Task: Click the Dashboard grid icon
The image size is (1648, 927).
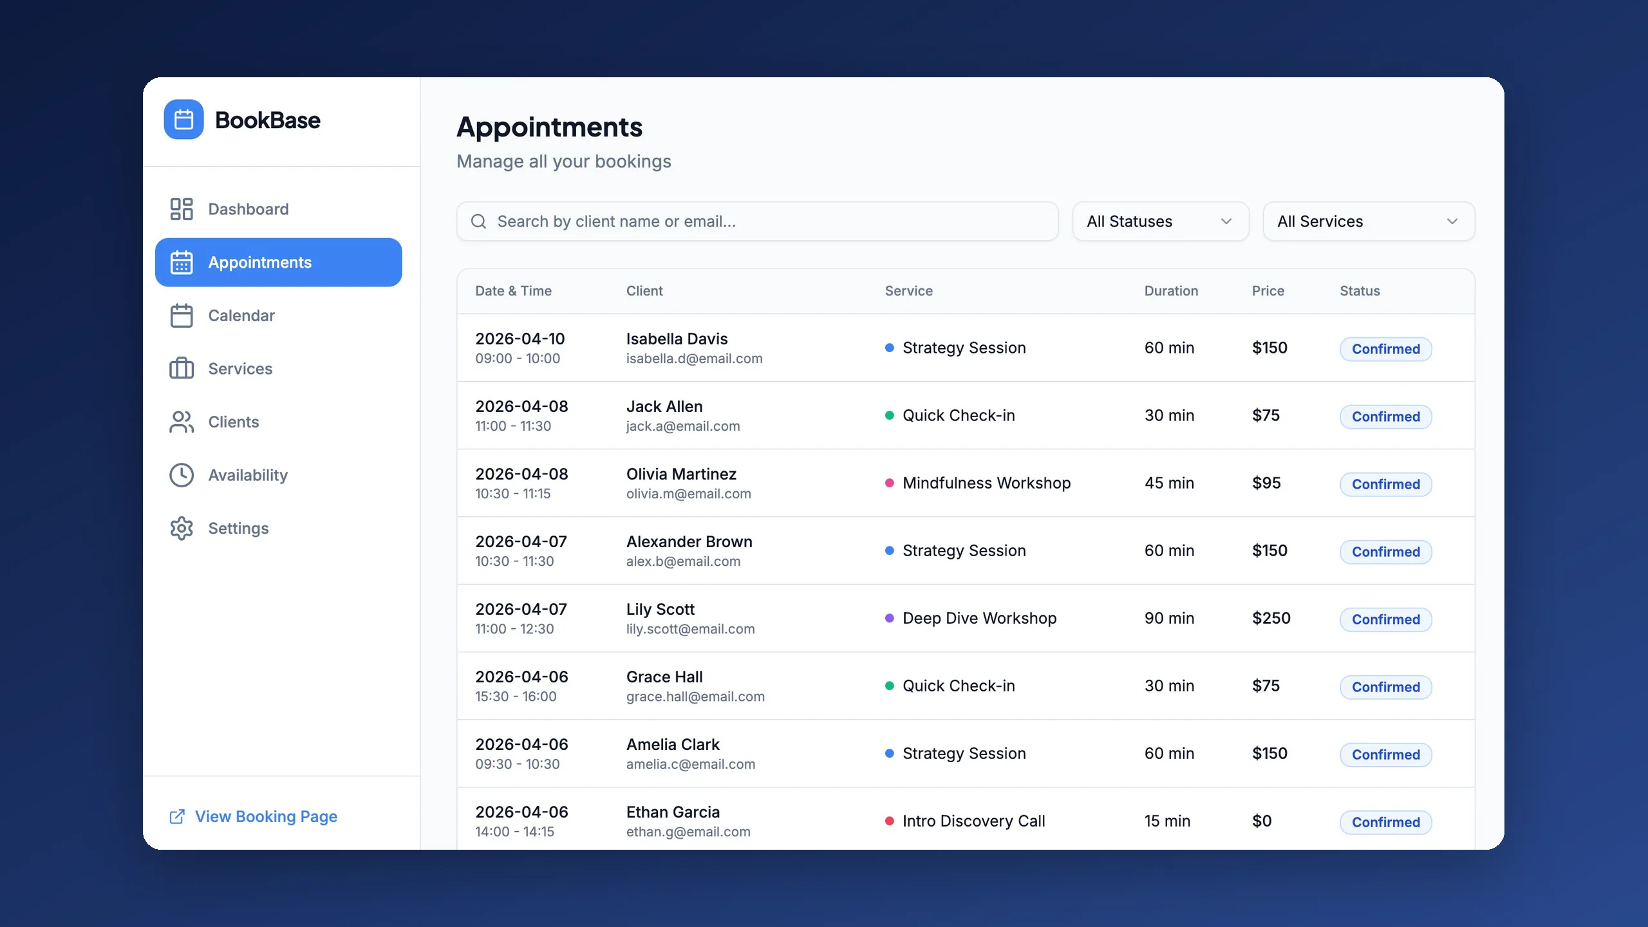Action: click(181, 209)
